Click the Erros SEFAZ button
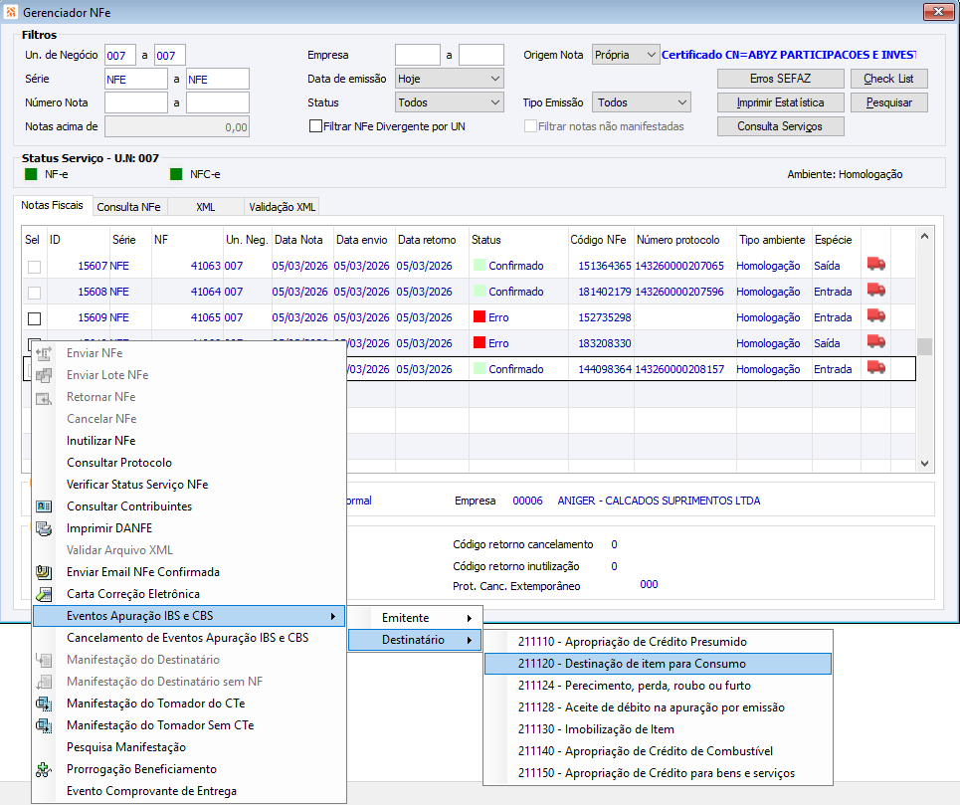960x805 pixels. tap(781, 79)
